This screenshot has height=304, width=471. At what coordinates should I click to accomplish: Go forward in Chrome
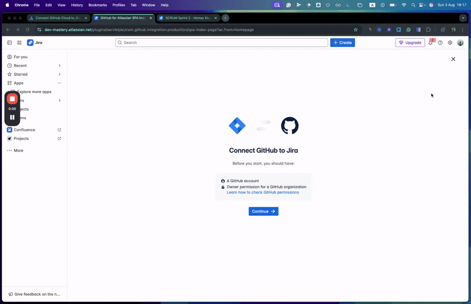coord(18,30)
